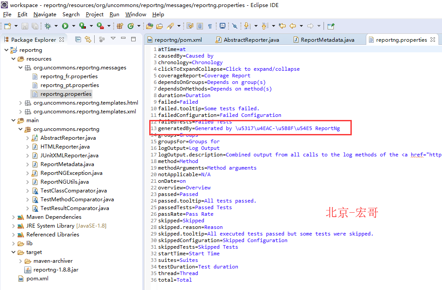Maximize the Package Explorer view
442x290 pixels.
click(x=133, y=39)
